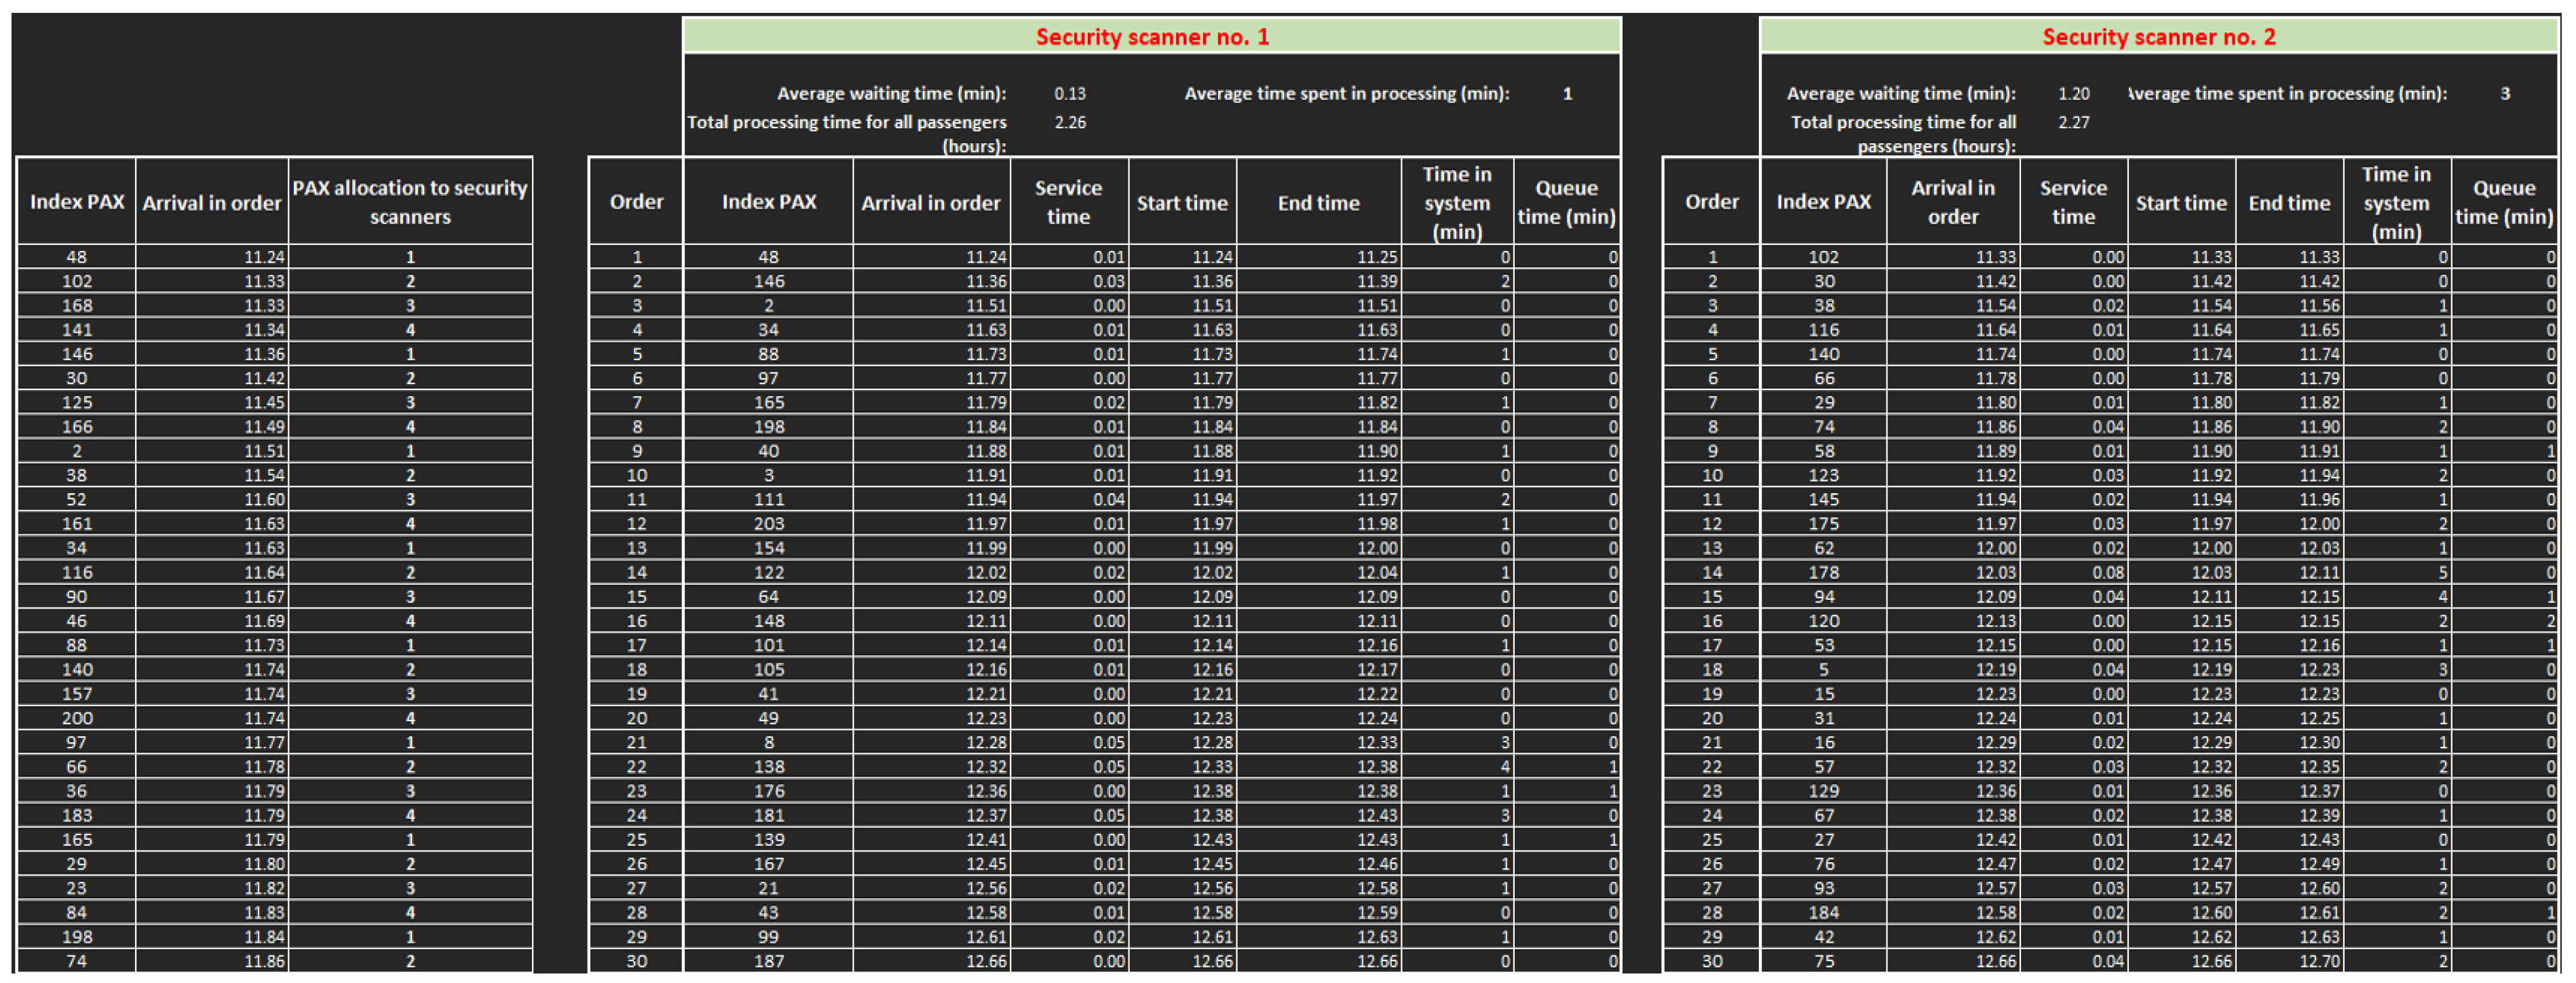Select scanner 2 'Time in system (min)' header
Viewport: 2576px width, 983px height.
[2395, 203]
